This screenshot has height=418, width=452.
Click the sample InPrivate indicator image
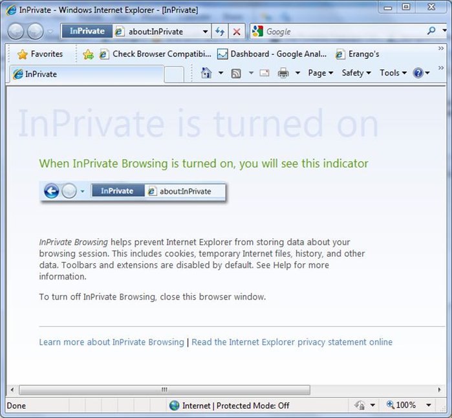[x=133, y=192]
